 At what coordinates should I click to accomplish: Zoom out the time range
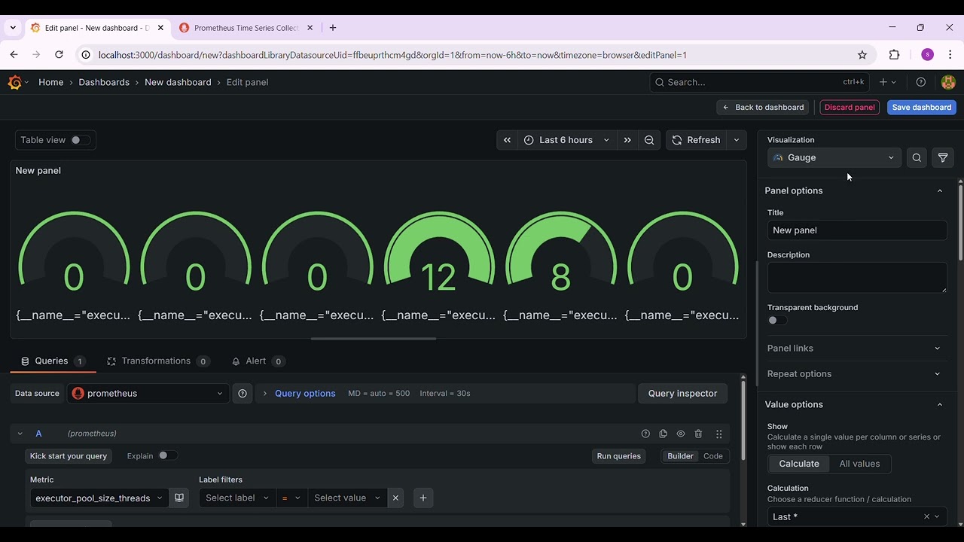[649, 140]
